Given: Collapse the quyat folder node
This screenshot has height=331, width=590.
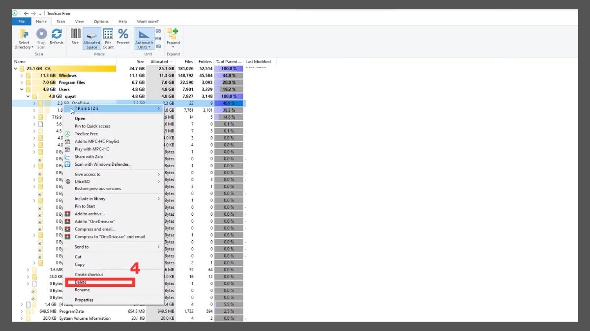Looking at the screenshot, I should click(28, 97).
